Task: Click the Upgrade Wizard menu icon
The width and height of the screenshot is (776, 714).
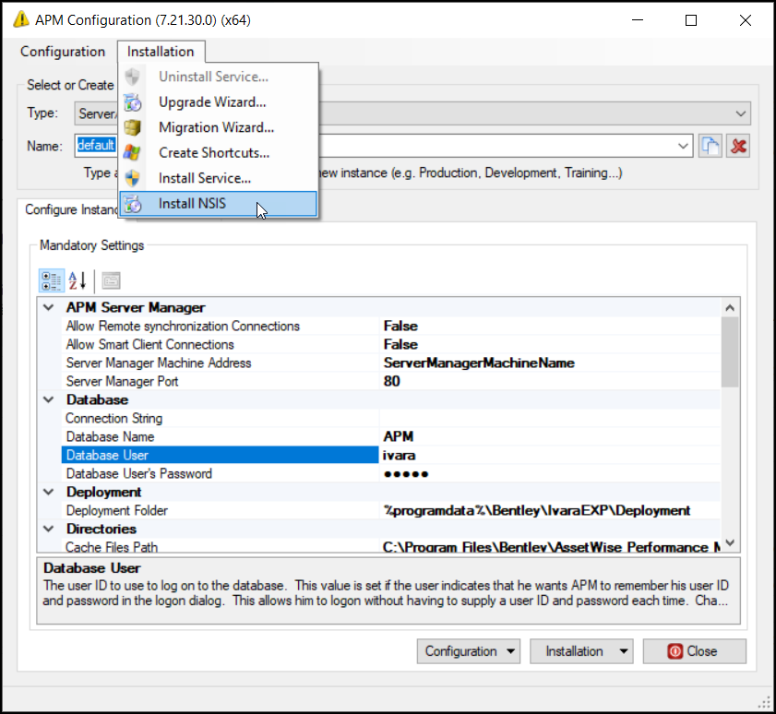Action: pos(132,102)
